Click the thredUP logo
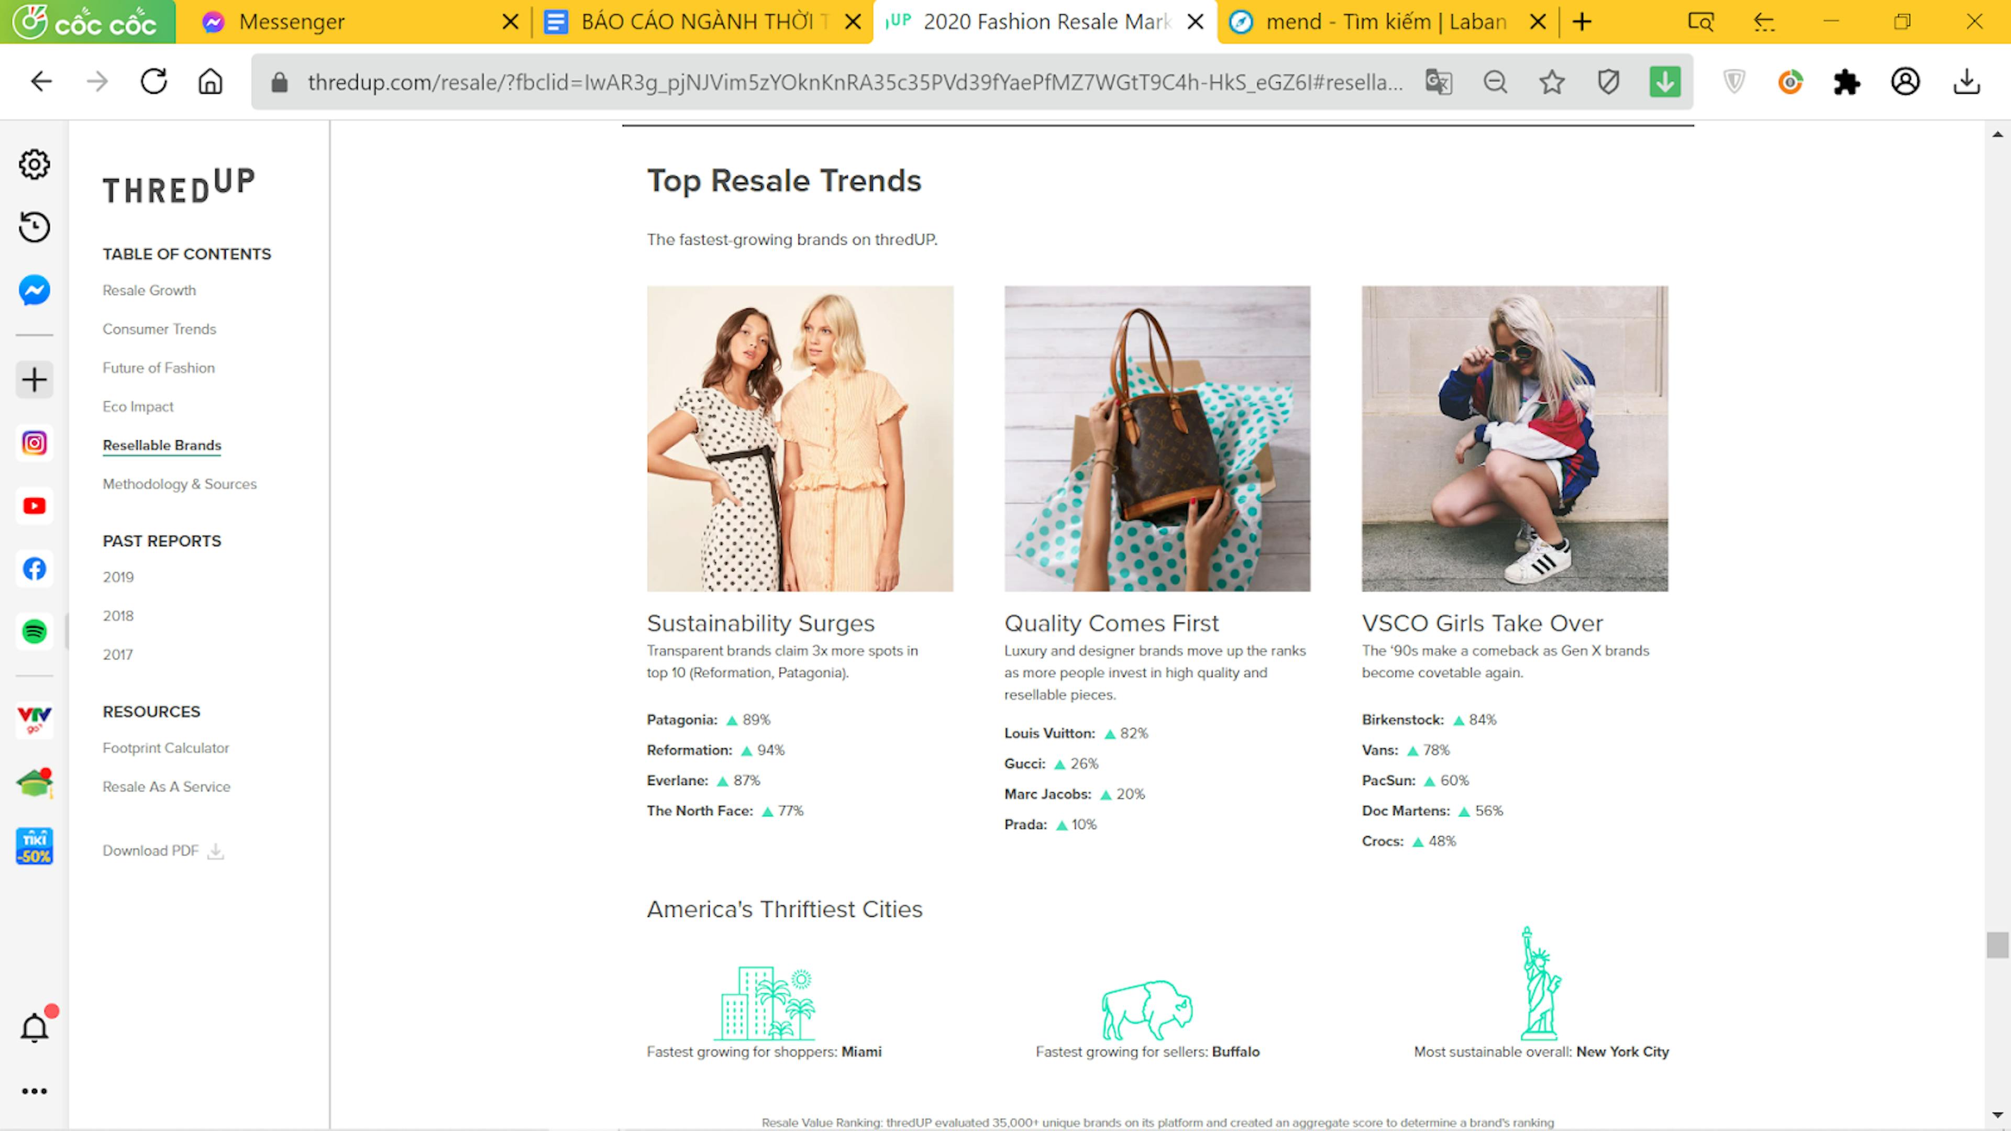 (179, 185)
